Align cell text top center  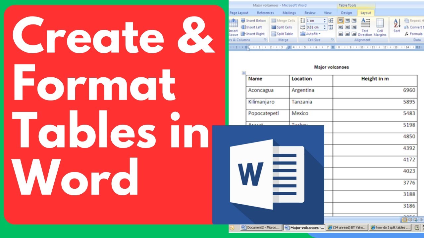pos(347,20)
